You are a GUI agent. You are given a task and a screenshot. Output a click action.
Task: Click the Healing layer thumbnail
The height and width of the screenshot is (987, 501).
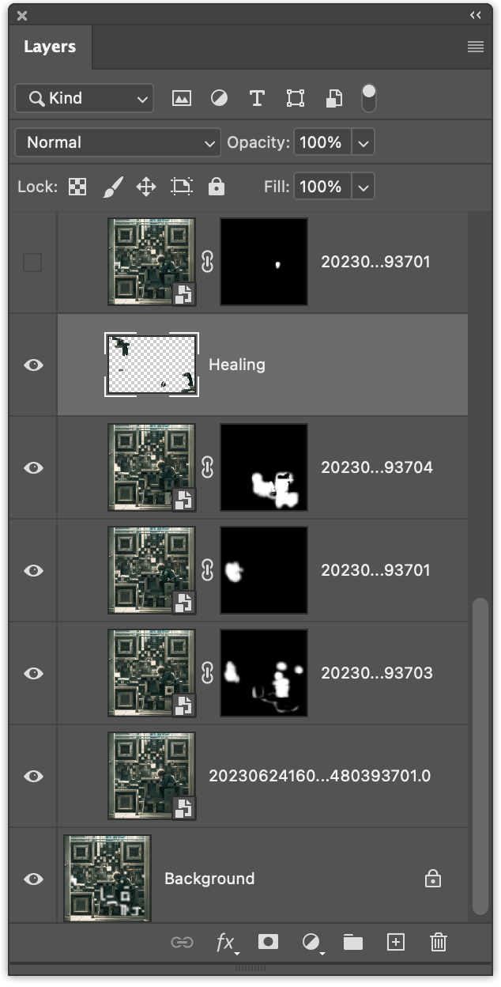[x=152, y=365]
